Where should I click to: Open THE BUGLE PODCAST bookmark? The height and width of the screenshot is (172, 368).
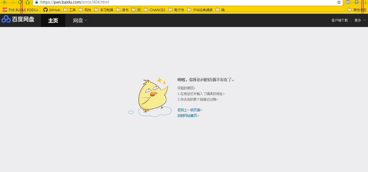click(21, 10)
